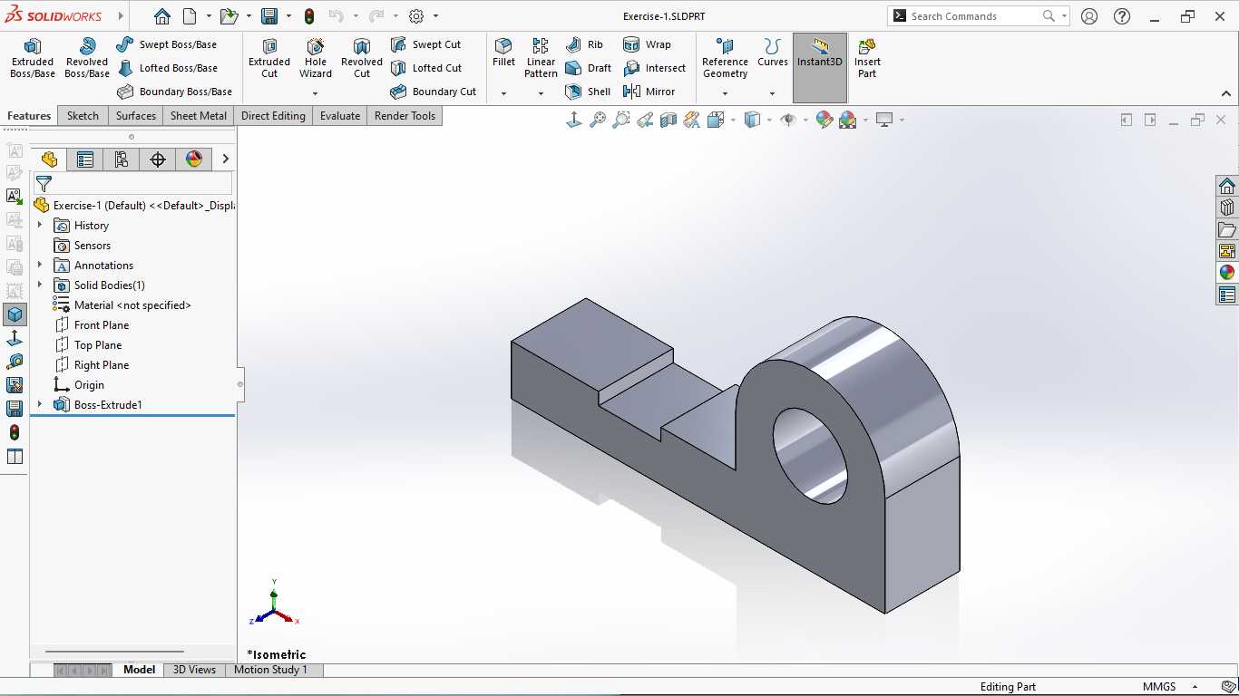The width and height of the screenshot is (1239, 696).
Task: Open the DimXpertManager tab icon
Action: (x=158, y=159)
